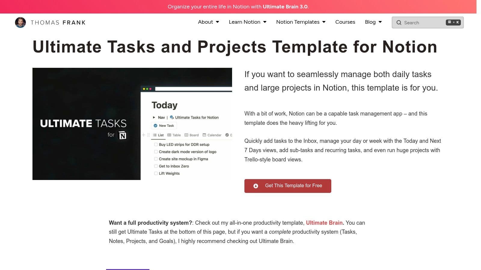Open the Ultimate Brain link in paragraph
Screen dimensions: 481x270
(x=324, y=223)
